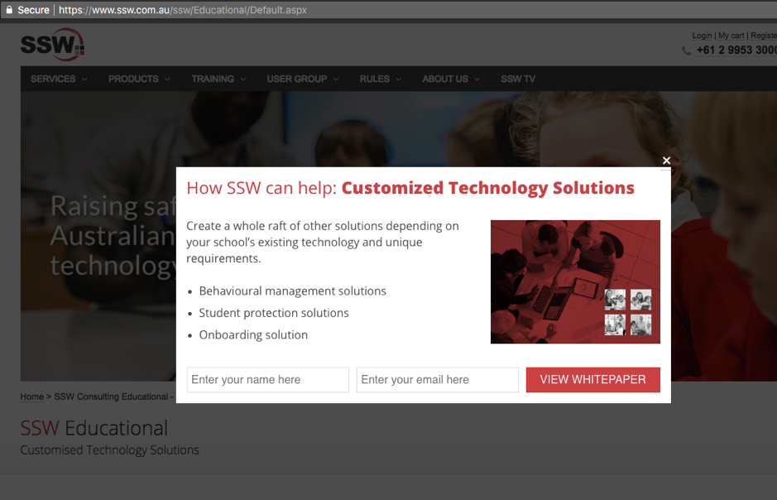Expand the Products dropdown menu
The image size is (777, 500).
tap(138, 79)
